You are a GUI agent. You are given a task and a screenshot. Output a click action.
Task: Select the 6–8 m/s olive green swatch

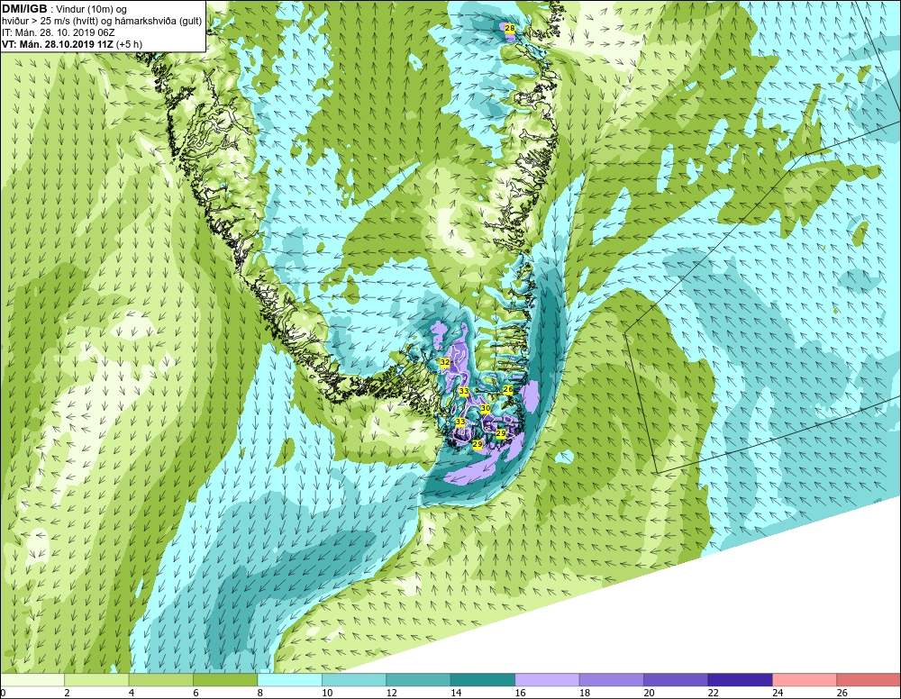tap(225, 680)
